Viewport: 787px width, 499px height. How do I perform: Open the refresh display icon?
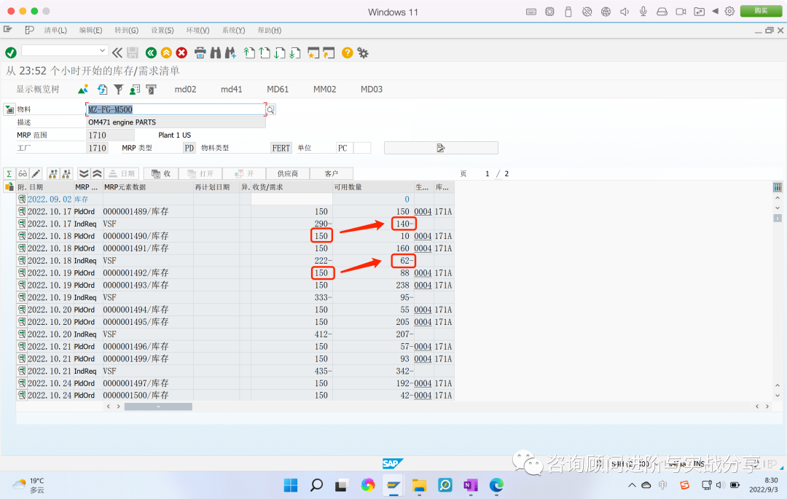[102, 89]
